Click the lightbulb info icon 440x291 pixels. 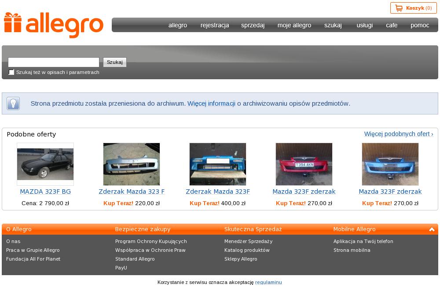point(13,103)
